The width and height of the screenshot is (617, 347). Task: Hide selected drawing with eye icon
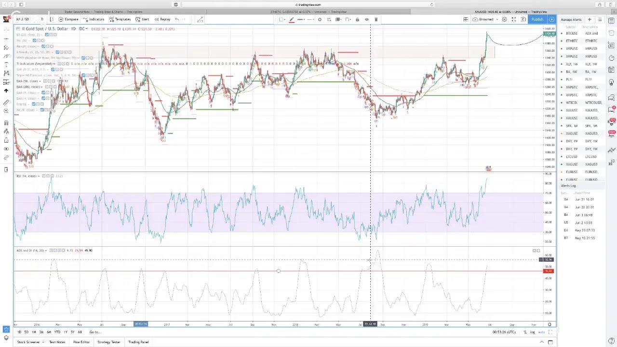click(367, 19)
